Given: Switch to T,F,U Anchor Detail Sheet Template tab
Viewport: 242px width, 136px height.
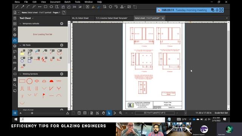Looking at the screenshot, I should click(112, 18).
